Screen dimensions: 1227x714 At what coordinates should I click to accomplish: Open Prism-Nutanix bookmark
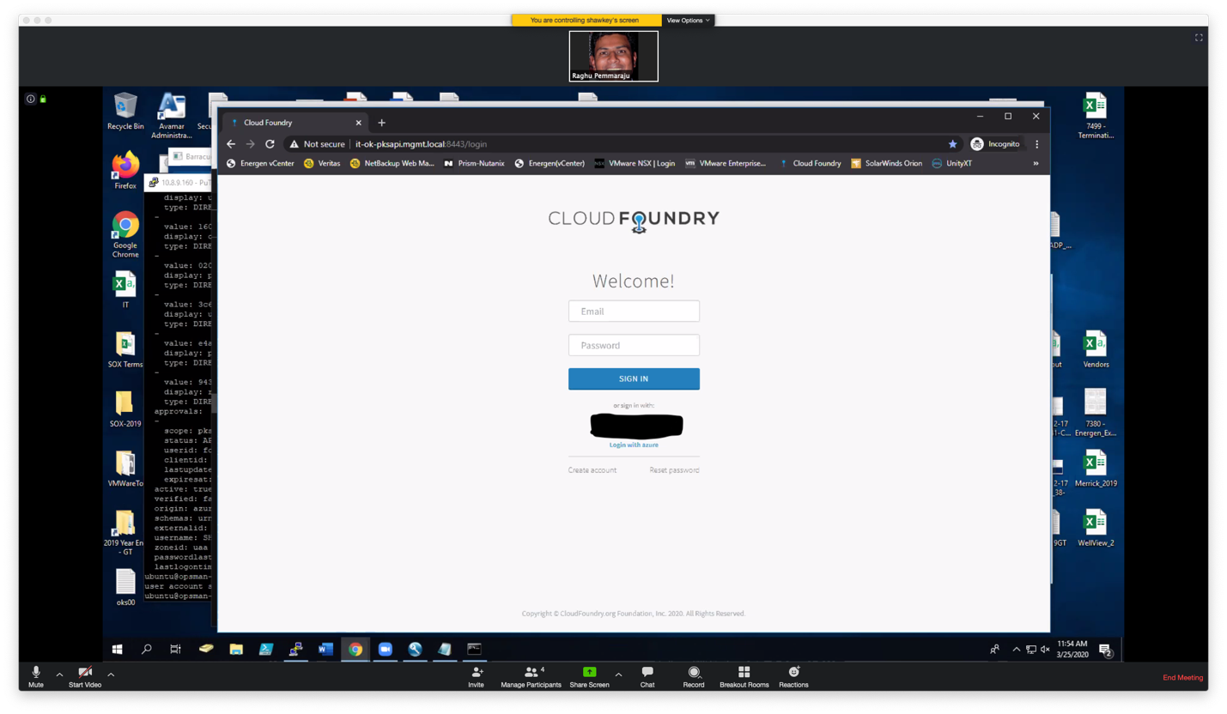[474, 163]
